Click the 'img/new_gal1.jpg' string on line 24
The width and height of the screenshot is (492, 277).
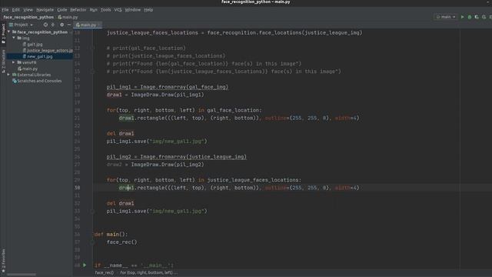178,142
